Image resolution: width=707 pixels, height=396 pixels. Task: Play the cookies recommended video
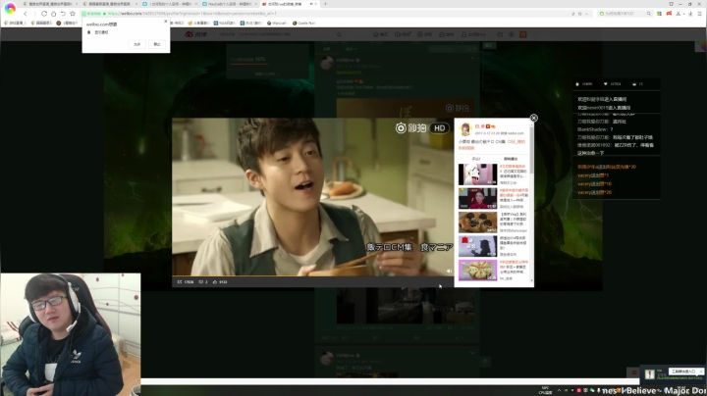(477, 223)
